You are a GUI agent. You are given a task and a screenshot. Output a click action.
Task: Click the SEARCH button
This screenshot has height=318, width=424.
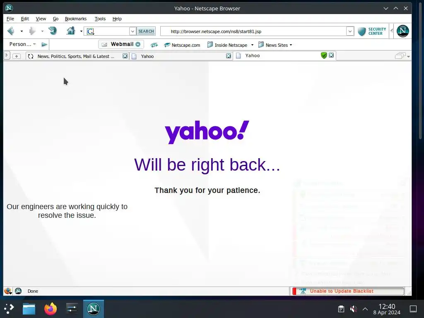(x=146, y=31)
